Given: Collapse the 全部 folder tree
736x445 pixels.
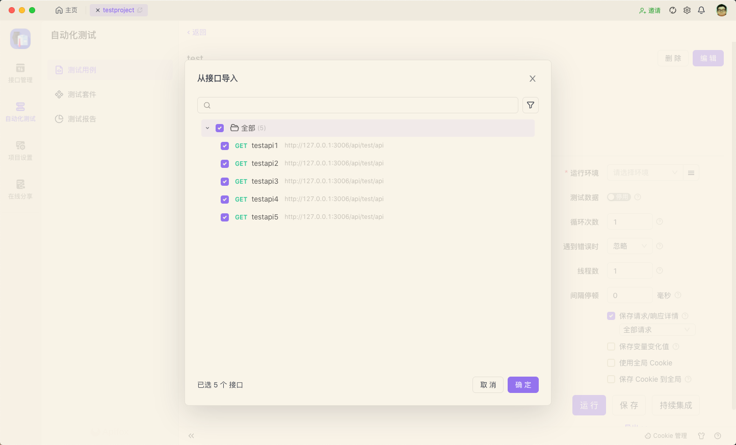Looking at the screenshot, I should (207, 128).
